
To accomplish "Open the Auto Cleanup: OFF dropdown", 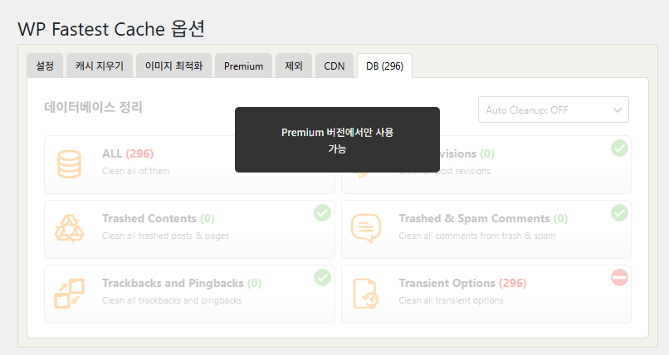I will [x=554, y=110].
